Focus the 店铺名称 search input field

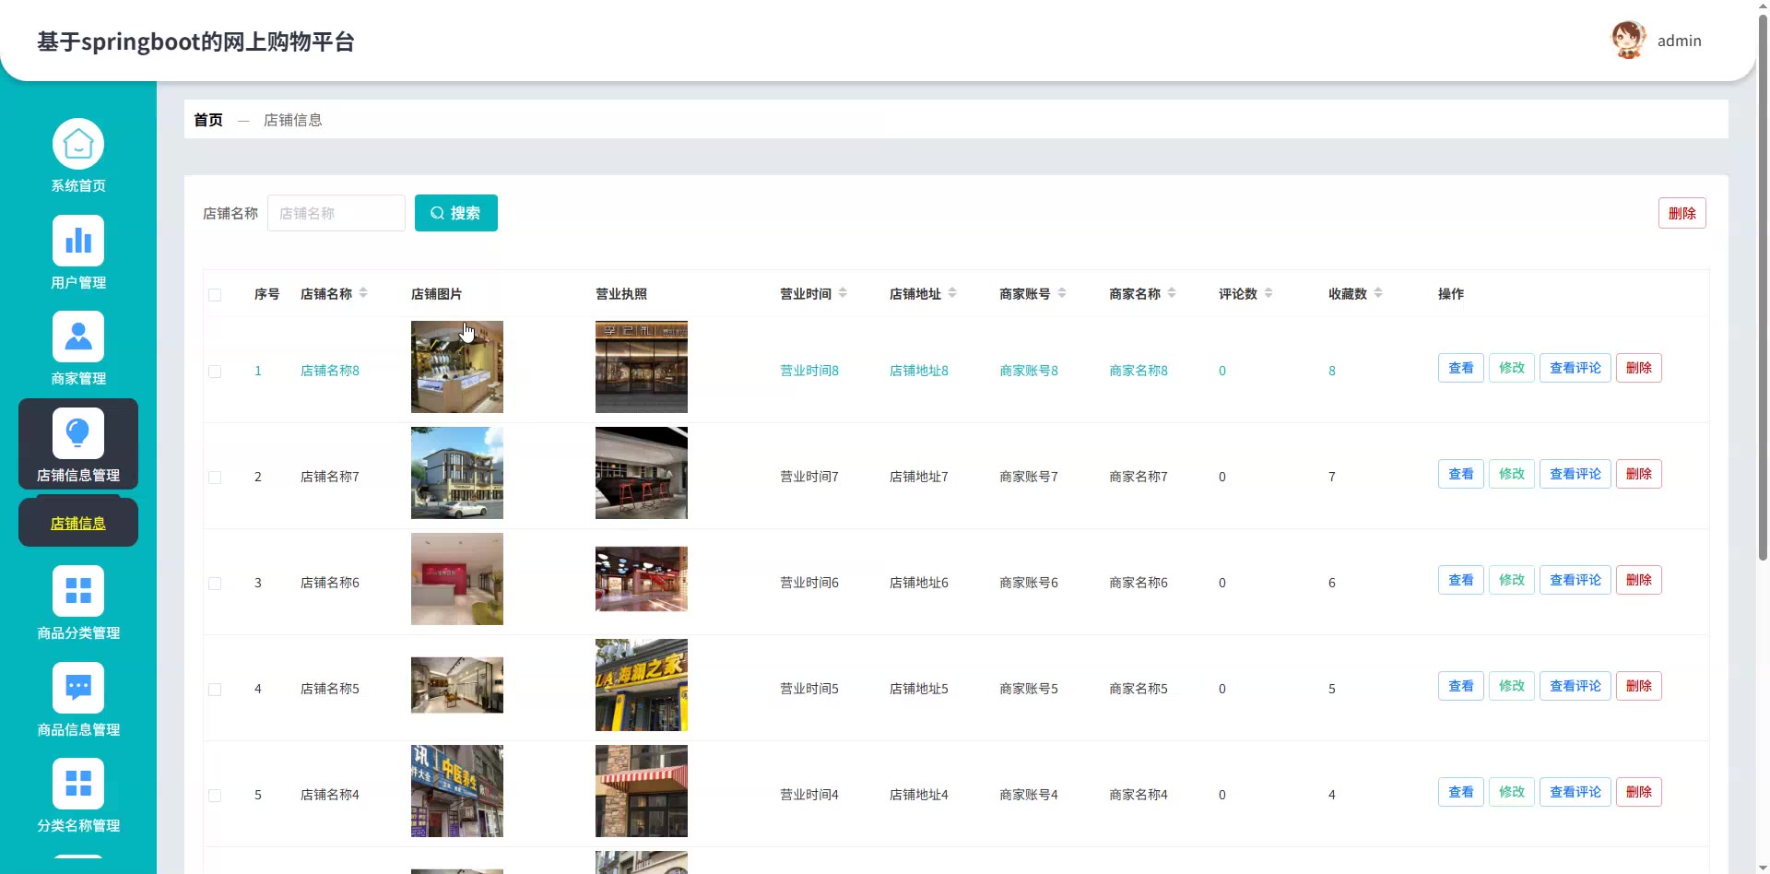click(336, 213)
